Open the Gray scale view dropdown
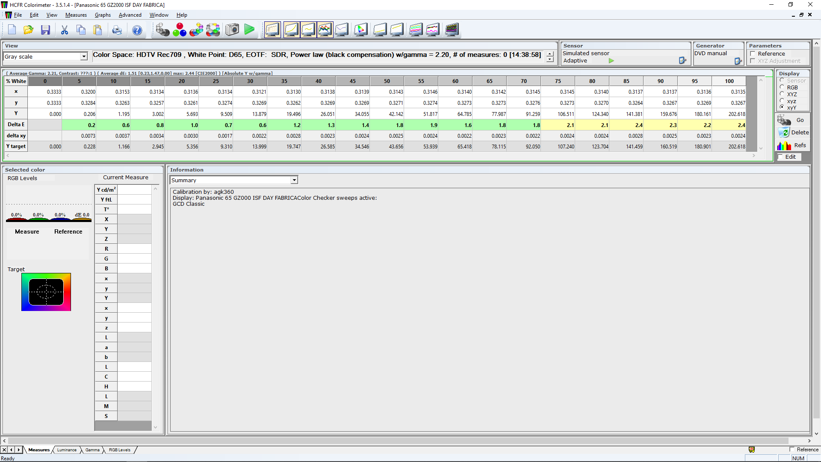The image size is (821, 462). click(84, 56)
